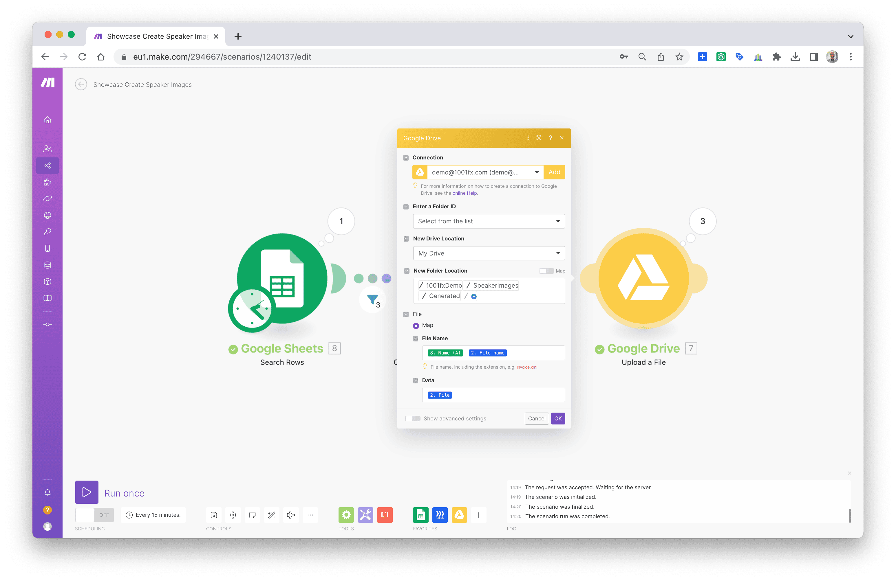Toggle Map switch for New Folder Location
896x581 pixels.
(x=546, y=271)
